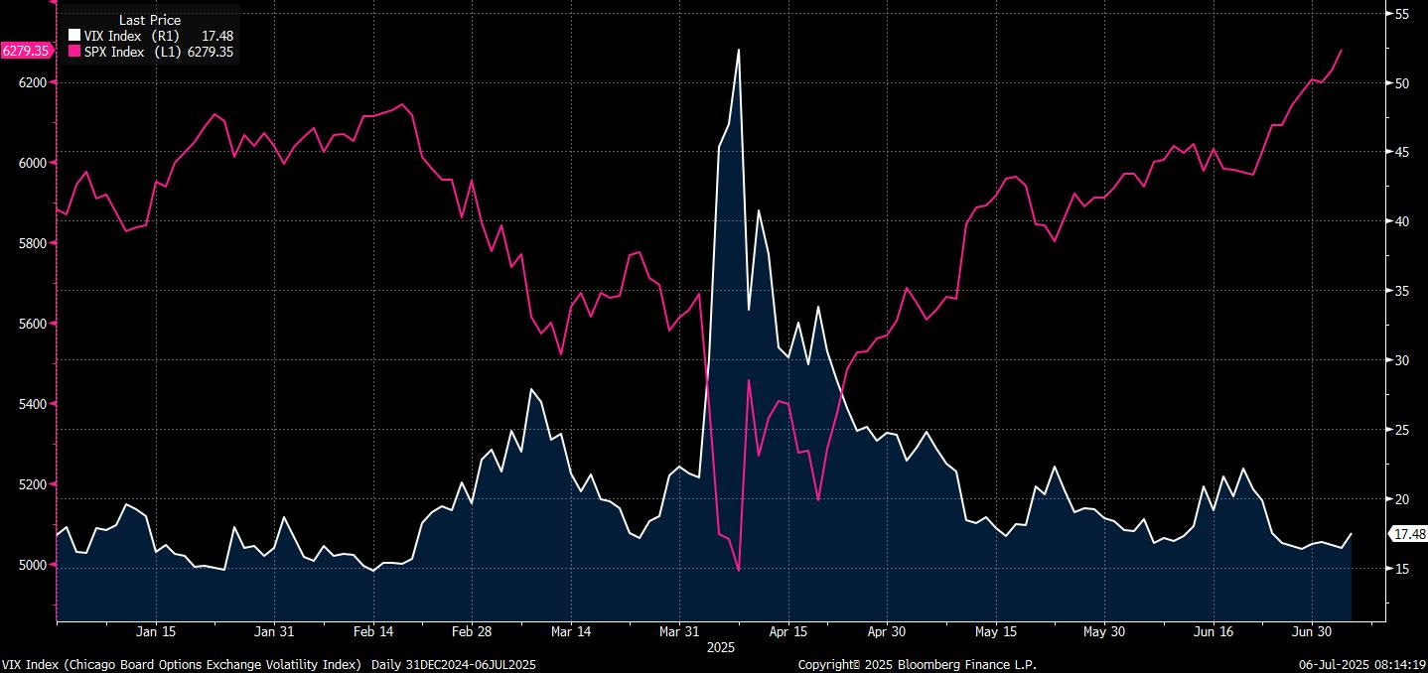Viewport: 1428px width, 673px height.
Task: Click the pink 6279.35 left-axis price tag
Action: 26,51
